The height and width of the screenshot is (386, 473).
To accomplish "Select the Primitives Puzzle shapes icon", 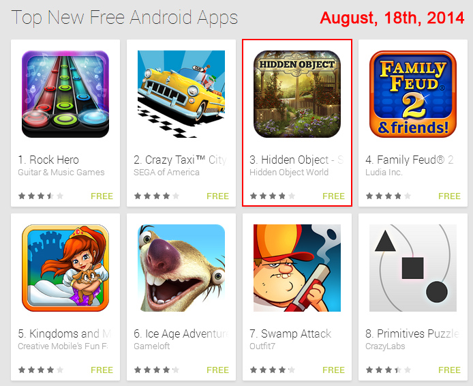I will point(413,268).
